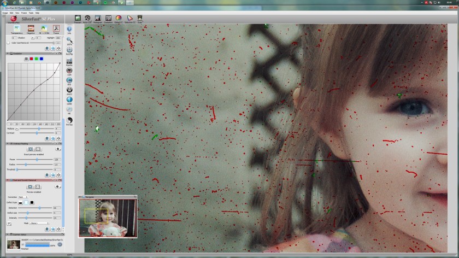
Task: Open the Info icon in vertical toolbar
Action: [69, 30]
